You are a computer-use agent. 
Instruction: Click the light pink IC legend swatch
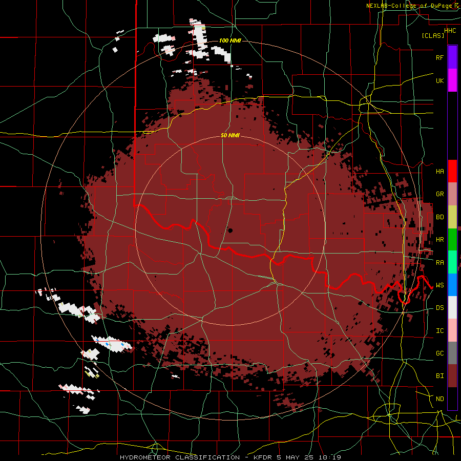[x=452, y=330]
